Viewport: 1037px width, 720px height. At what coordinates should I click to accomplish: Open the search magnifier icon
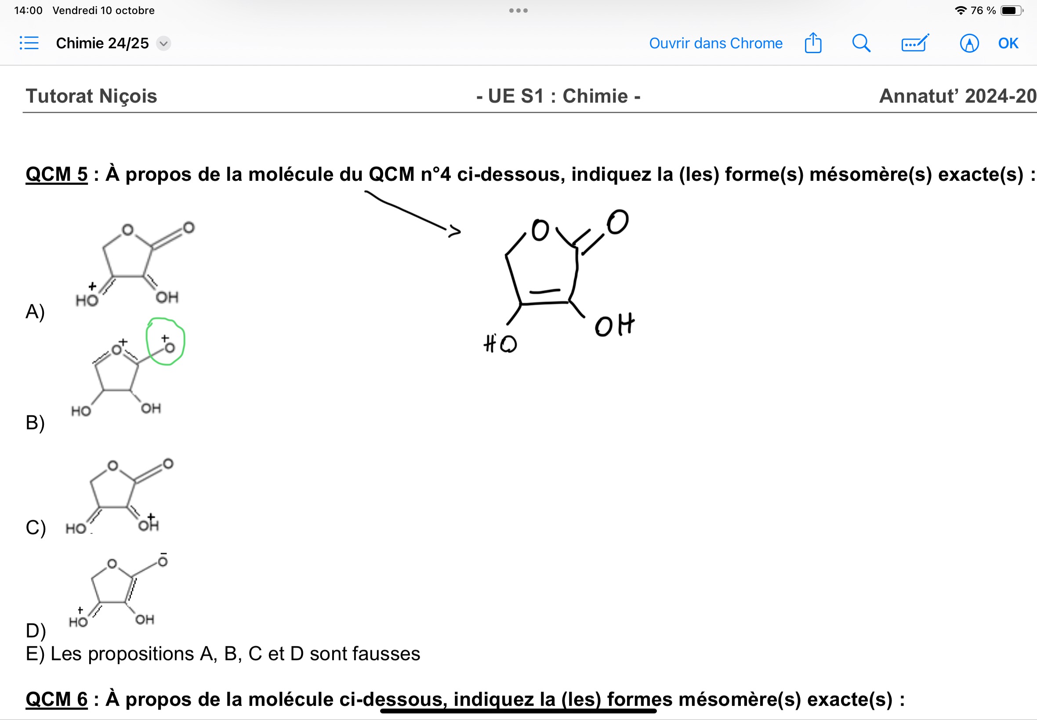(860, 43)
